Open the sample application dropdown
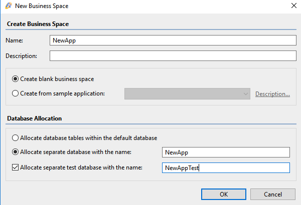 (x=187, y=94)
